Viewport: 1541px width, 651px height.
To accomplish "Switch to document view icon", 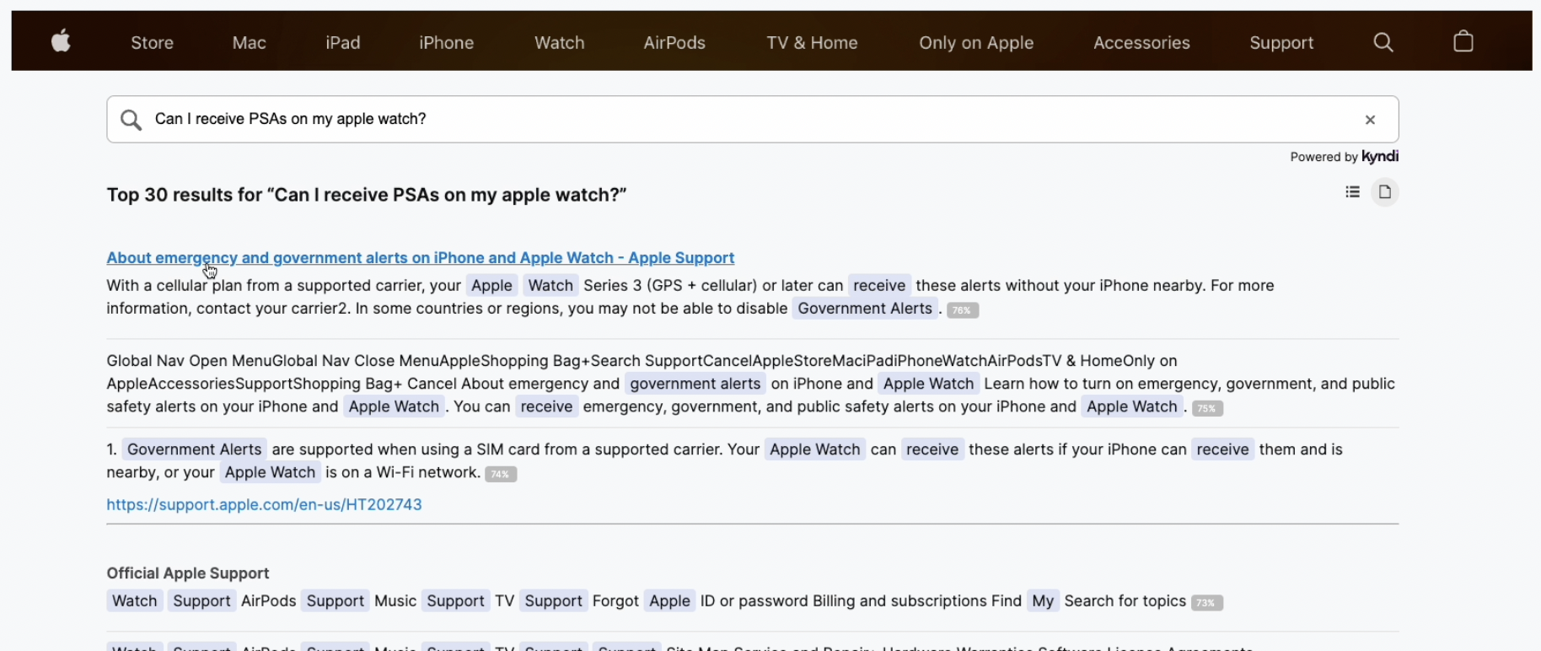I will point(1385,192).
